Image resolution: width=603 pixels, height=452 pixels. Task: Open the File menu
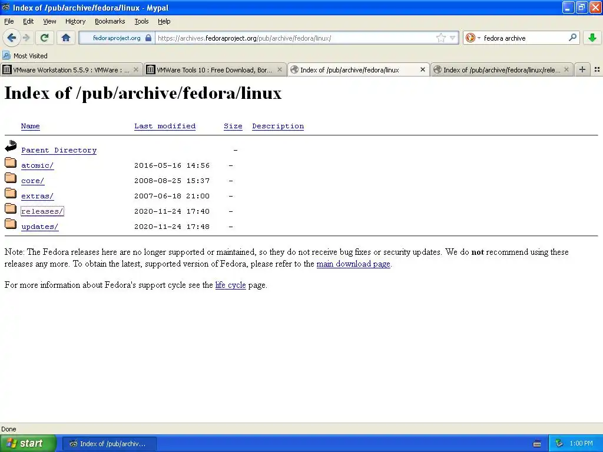pyautogui.click(x=9, y=21)
